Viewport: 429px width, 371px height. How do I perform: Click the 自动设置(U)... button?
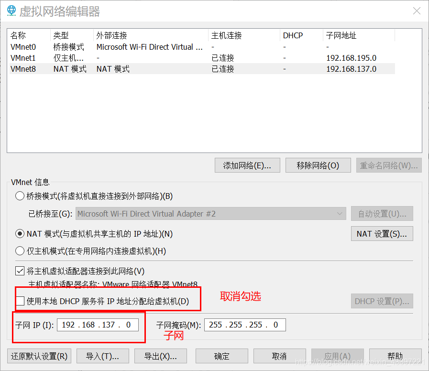[382, 213]
